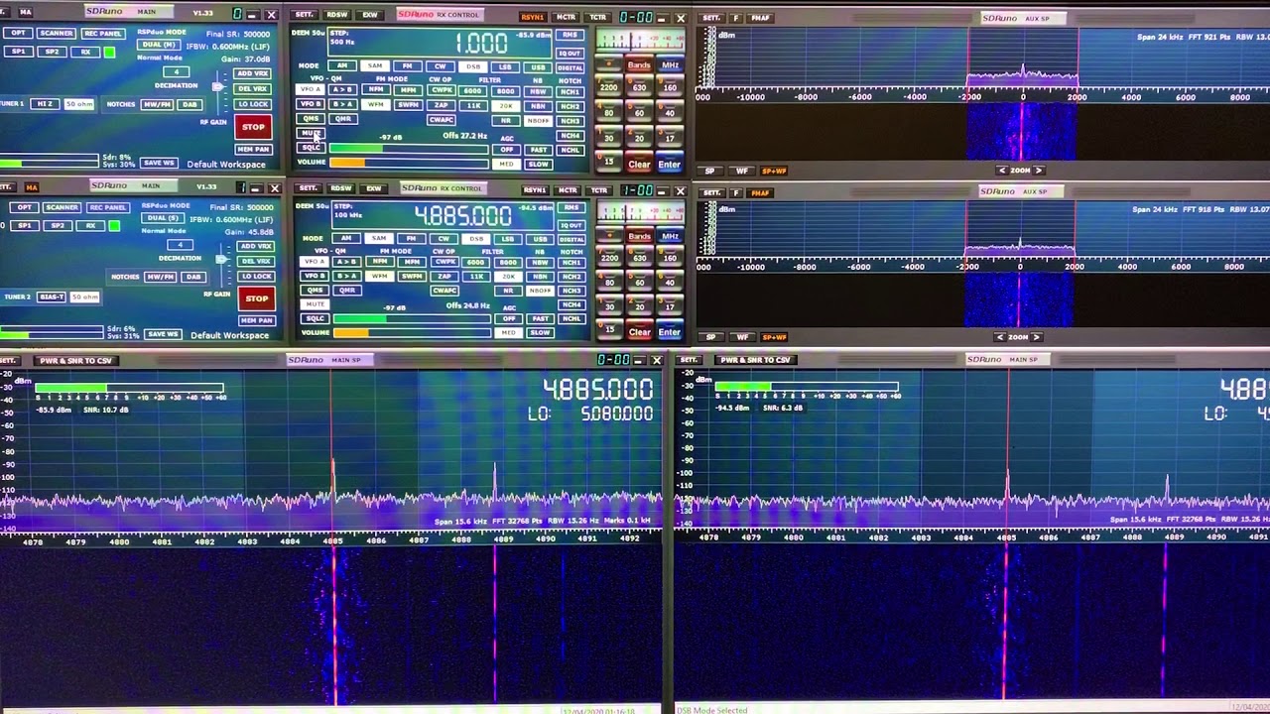The width and height of the screenshot is (1270, 714).
Task: Click STOP in Tuner 2 Main window
Action: pyautogui.click(x=256, y=298)
